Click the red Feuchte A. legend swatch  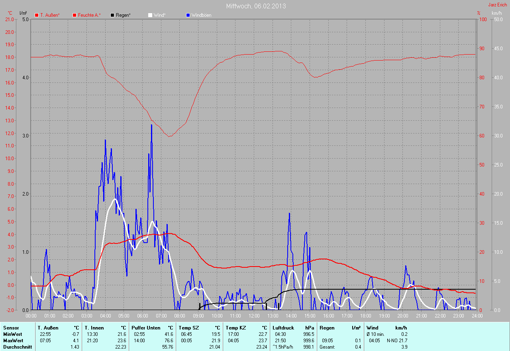pos(75,15)
